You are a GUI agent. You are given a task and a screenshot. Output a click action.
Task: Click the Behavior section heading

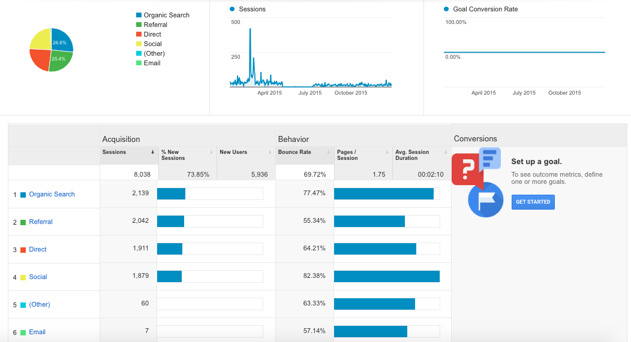pyautogui.click(x=293, y=139)
